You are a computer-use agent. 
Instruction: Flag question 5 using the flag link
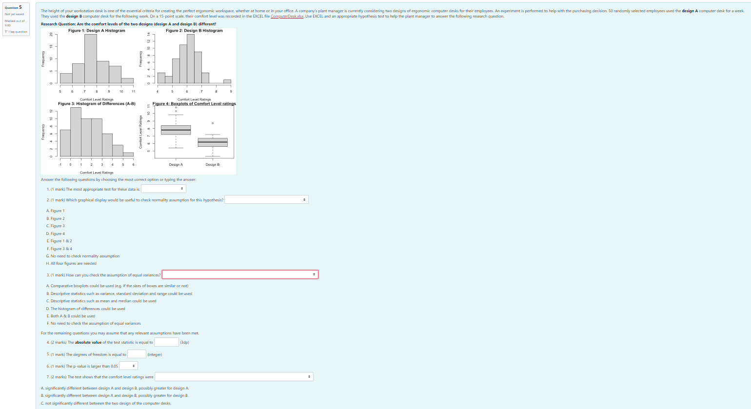[x=16, y=32]
